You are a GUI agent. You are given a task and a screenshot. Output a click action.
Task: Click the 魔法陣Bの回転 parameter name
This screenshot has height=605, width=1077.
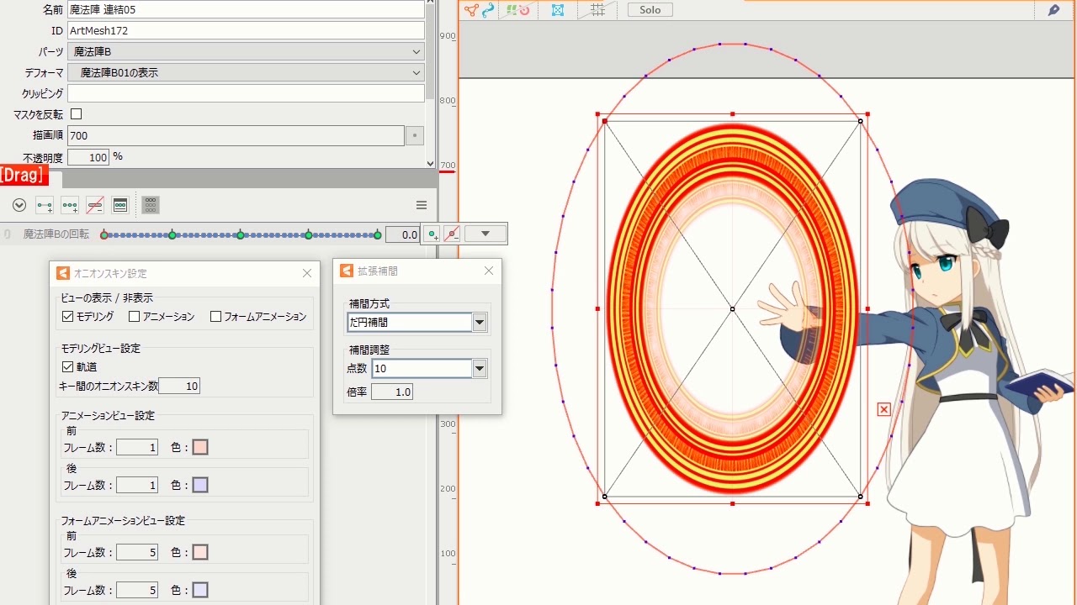tap(56, 234)
